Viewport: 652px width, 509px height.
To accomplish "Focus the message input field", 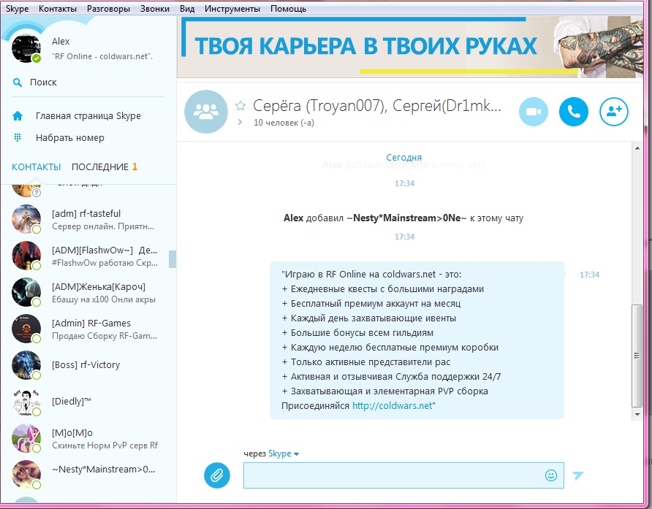I will (403, 475).
